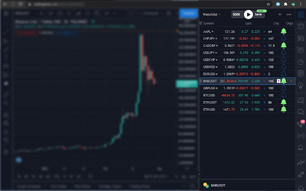
Task: Add a symbol using the plus icon
Action: click(x=280, y=14)
